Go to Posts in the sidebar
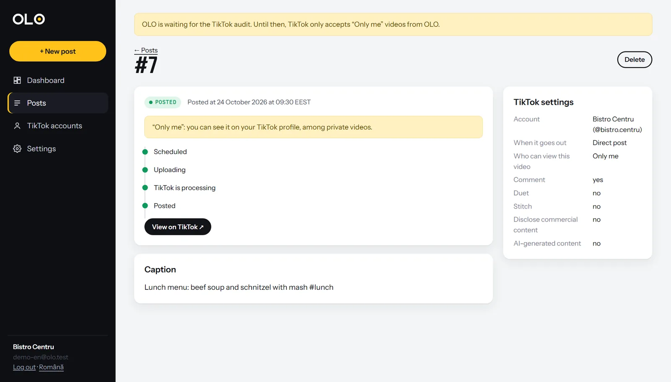This screenshot has width=671, height=382. click(x=58, y=103)
